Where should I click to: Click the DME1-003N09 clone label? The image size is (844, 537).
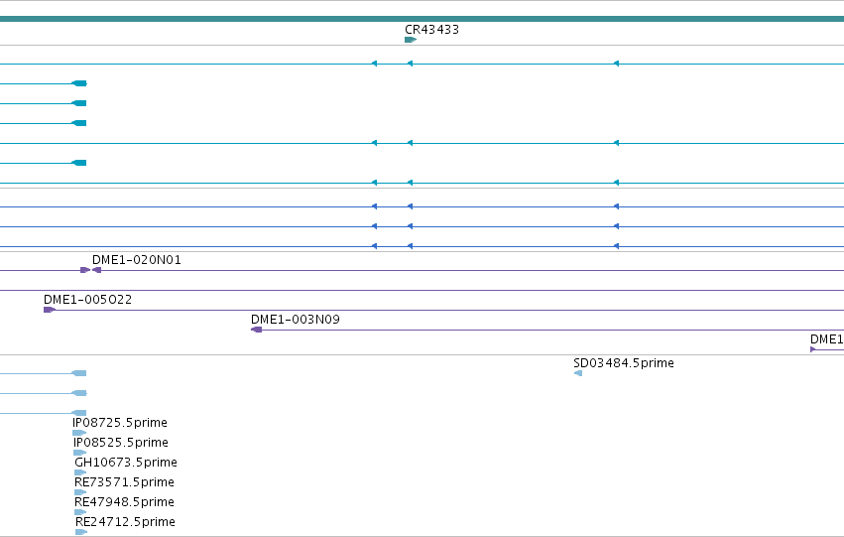point(296,320)
